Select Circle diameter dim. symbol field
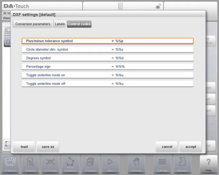The image size is (219, 175). click(107, 50)
